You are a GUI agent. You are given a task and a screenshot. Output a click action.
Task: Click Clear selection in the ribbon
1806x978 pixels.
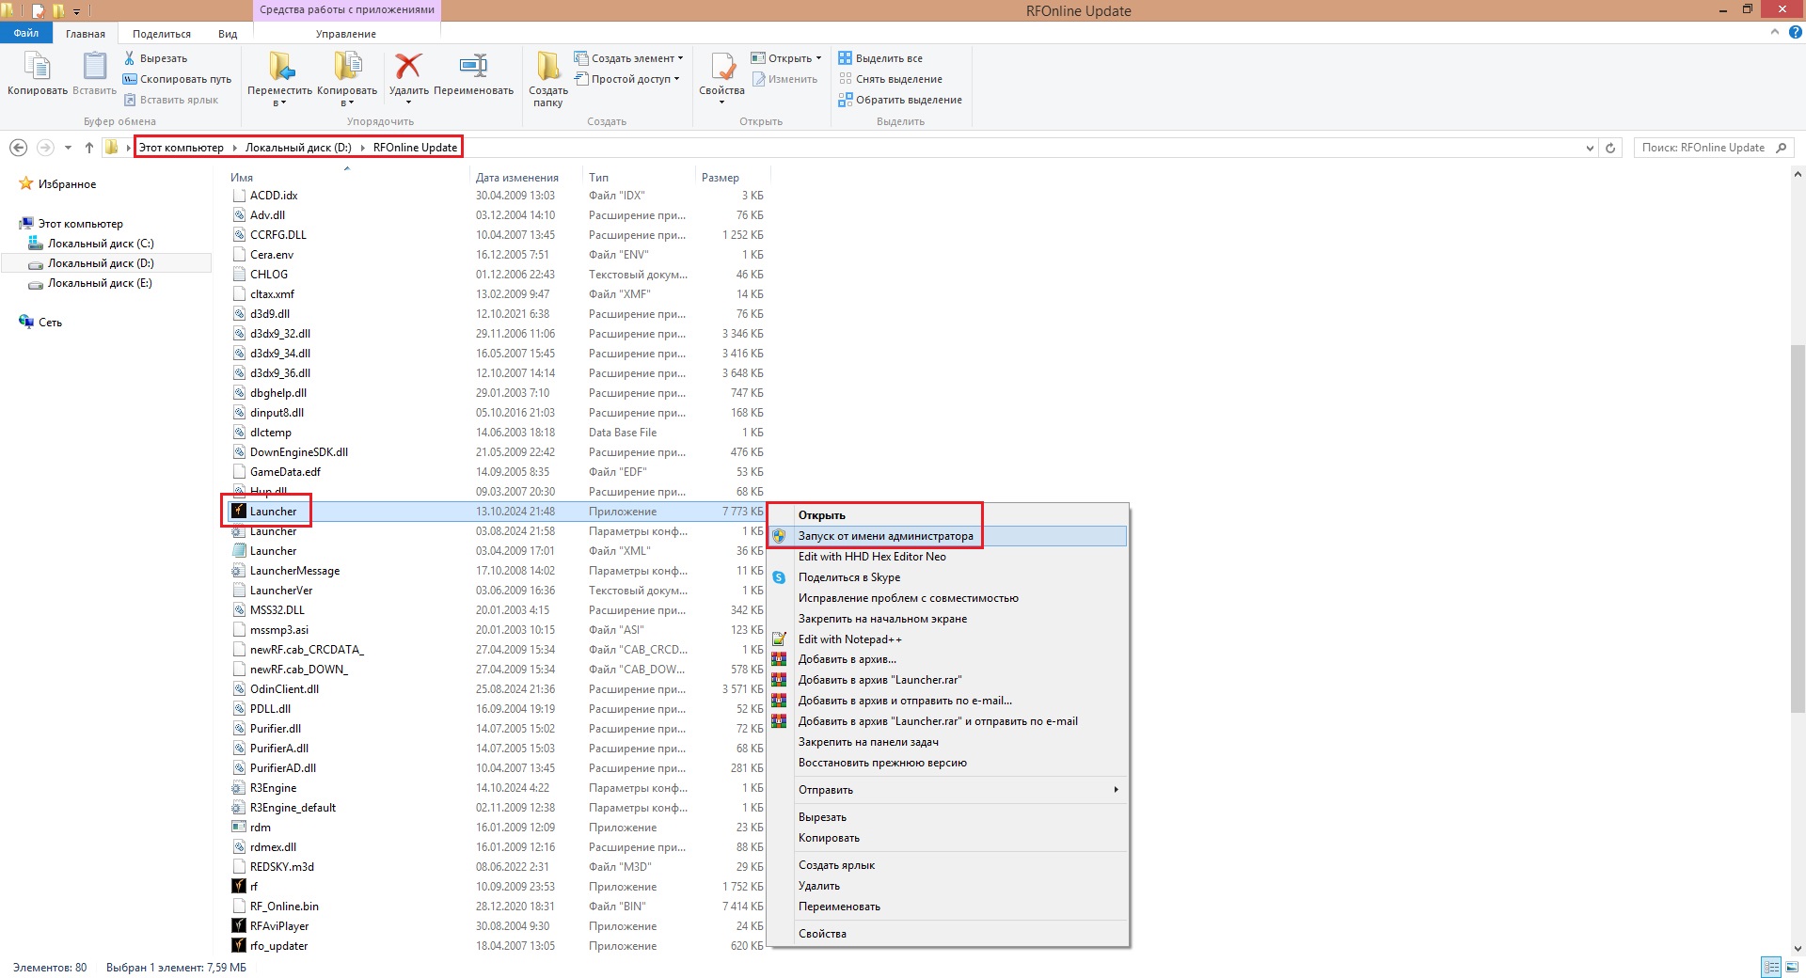890,79
